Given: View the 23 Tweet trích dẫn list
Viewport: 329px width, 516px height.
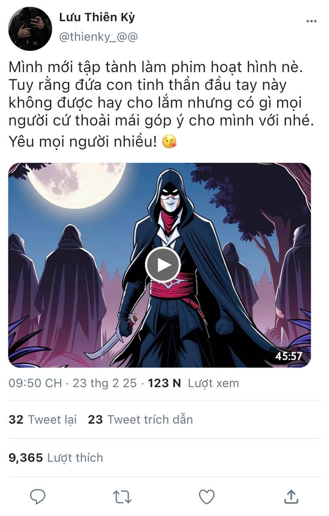Looking at the screenshot, I should 140,420.
